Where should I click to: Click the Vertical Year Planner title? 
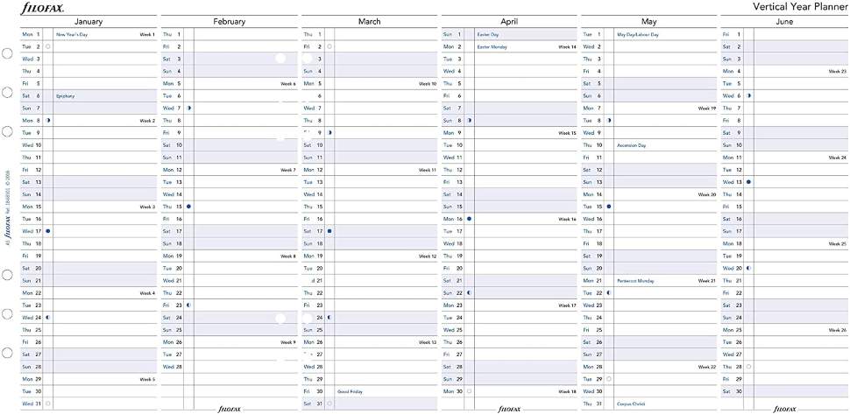799,7
